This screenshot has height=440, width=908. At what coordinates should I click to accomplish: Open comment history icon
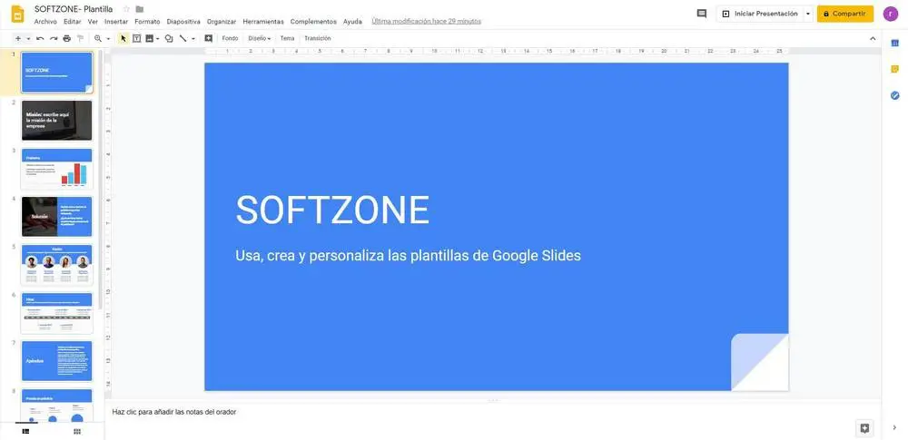click(701, 14)
